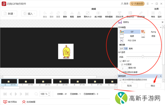Select frame 0 thumbnail (66 ms)
This screenshot has width=165, height=105.
pos(9,83)
